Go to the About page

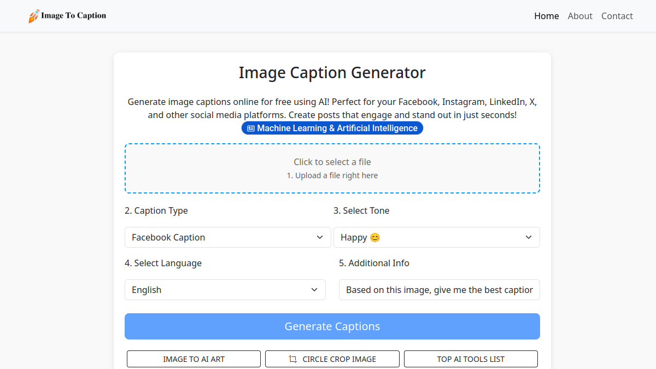(580, 16)
